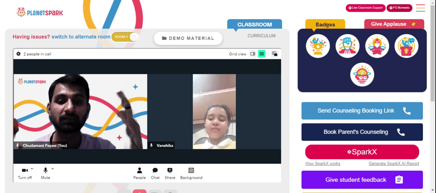Image resolution: width=436 pixels, height=193 pixels.
Task: Click Book Parent's Counseling
Action: click(x=362, y=132)
